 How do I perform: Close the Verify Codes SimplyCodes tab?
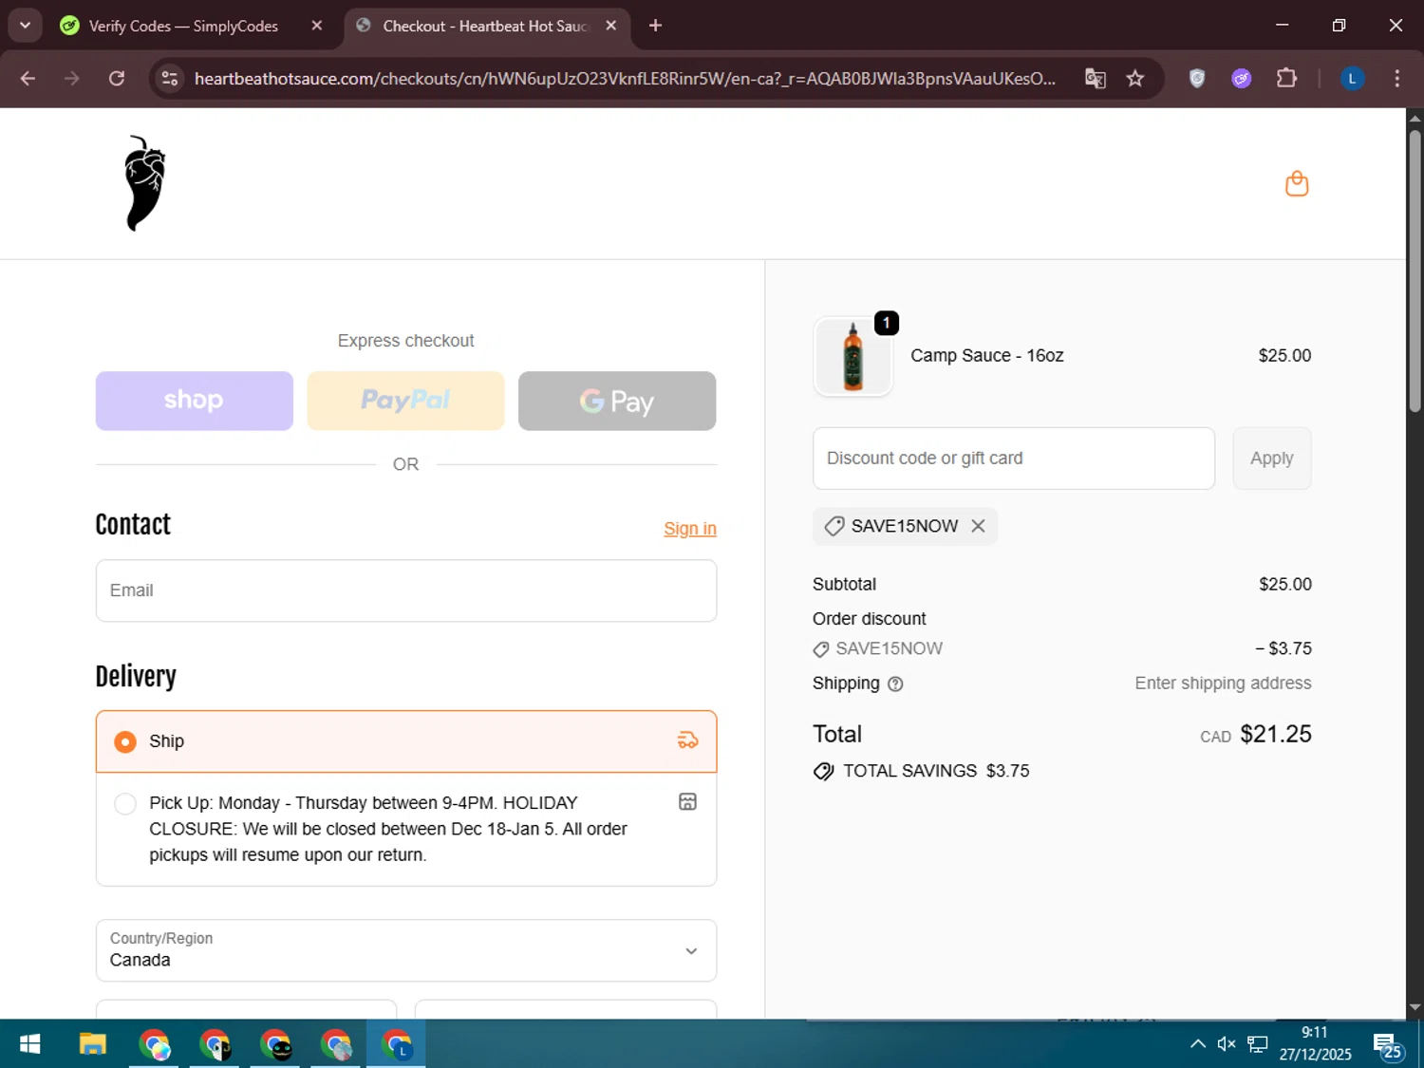317,26
